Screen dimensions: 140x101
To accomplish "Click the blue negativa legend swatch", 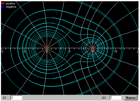I will point(3,7).
